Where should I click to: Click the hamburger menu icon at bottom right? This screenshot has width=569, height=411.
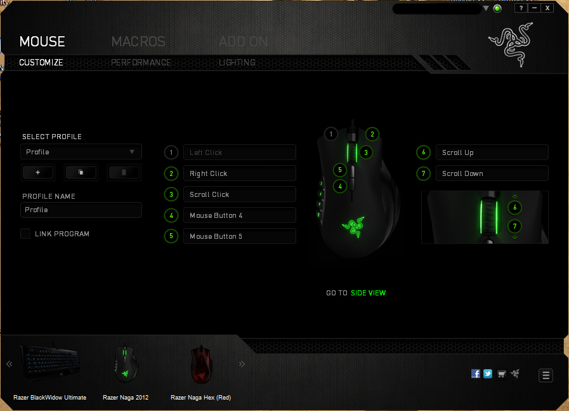point(546,375)
